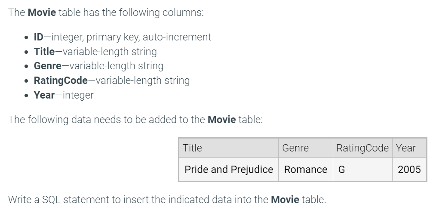Select the RatingCode table header cell
Image resolution: width=436 pixels, height=216 pixels.
click(x=362, y=148)
